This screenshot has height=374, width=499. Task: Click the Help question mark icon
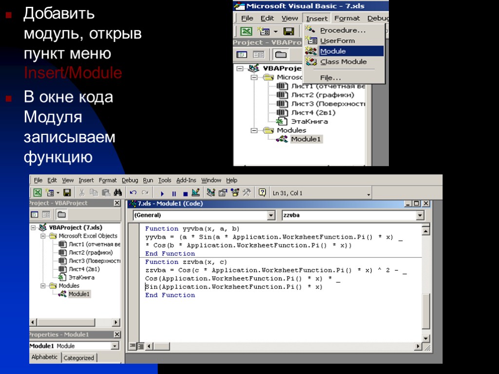click(262, 192)
